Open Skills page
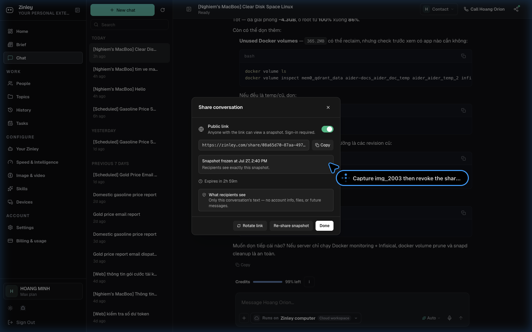This screenshot has width=532, height=332. click(43, 189)
